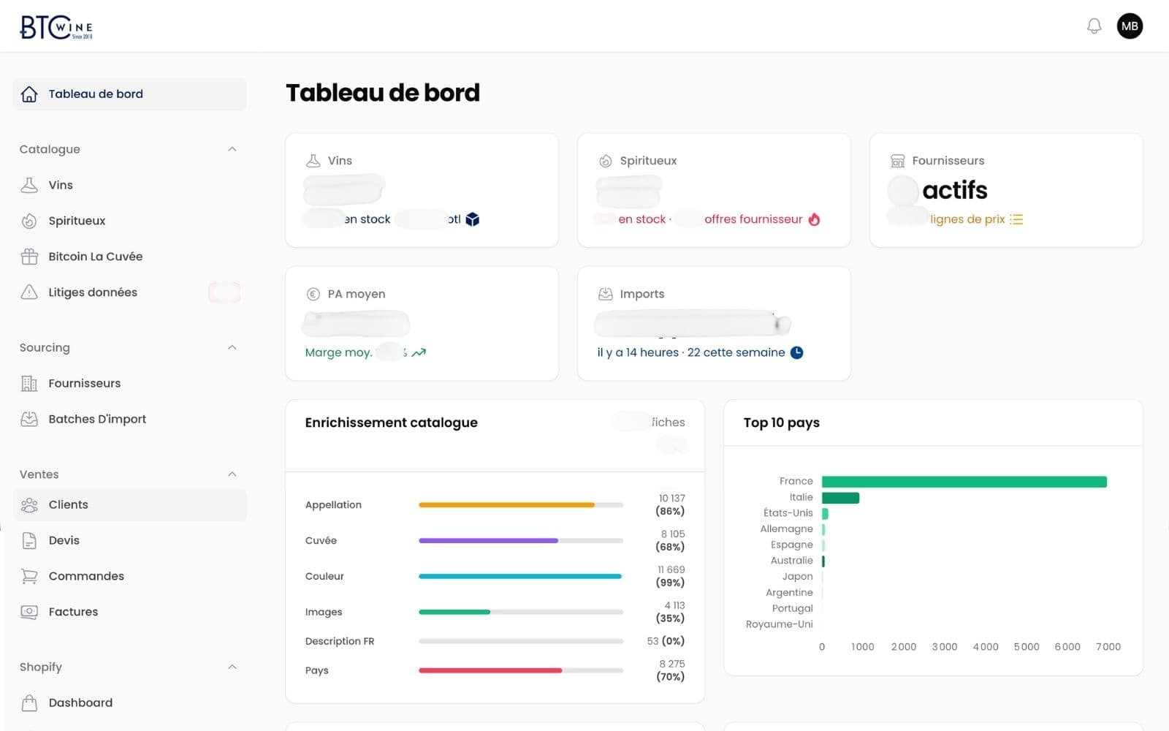Click the cube icon in Vins card
This screenshot has height=731, width=1169.
pos(473,219)
